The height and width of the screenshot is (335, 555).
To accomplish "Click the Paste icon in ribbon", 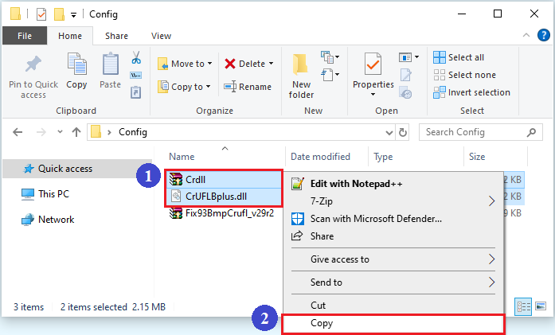I will 111,65.
